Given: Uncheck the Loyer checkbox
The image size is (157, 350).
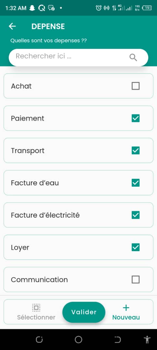Looking at the screenshot, I should 136,247.
